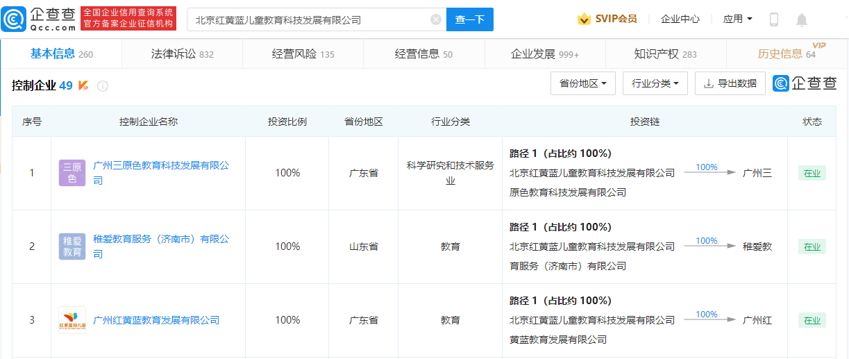Click the 在业 status tag in row 3

pyautogui.click(x=812, y=320)
